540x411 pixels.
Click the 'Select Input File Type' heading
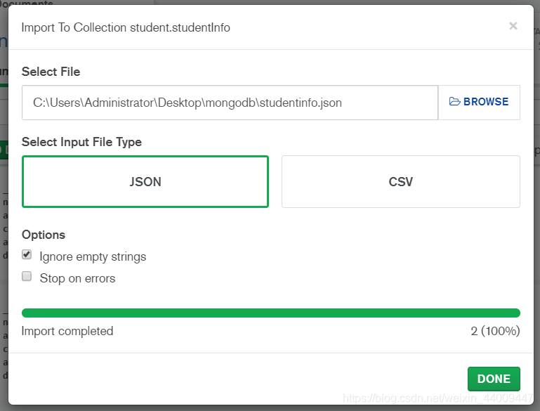(x=81, y=142)
